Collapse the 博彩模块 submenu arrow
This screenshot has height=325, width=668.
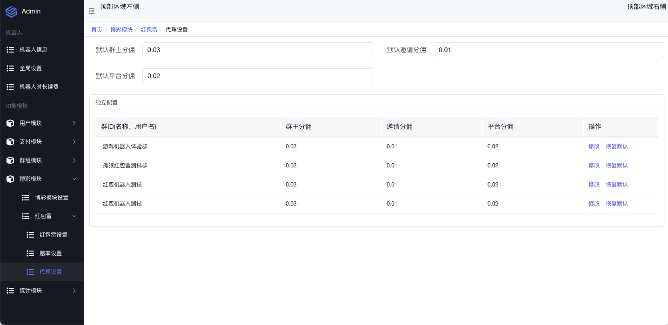click(74, 179)
